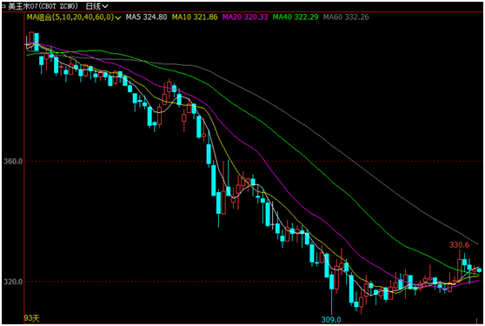Click the white MA5 324.80 label

click(146, 17)
